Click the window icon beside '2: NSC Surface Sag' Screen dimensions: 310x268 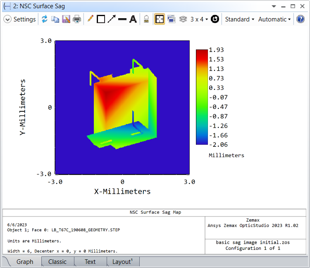coord(7,6)
